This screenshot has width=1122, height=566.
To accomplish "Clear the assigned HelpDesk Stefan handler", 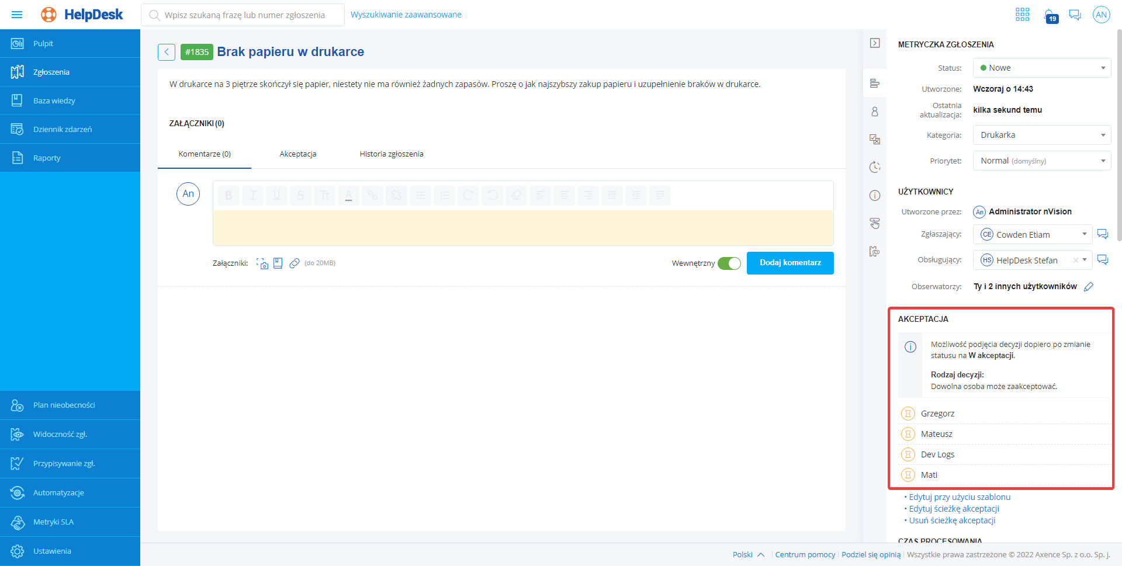I will [x=1075, y=261].
